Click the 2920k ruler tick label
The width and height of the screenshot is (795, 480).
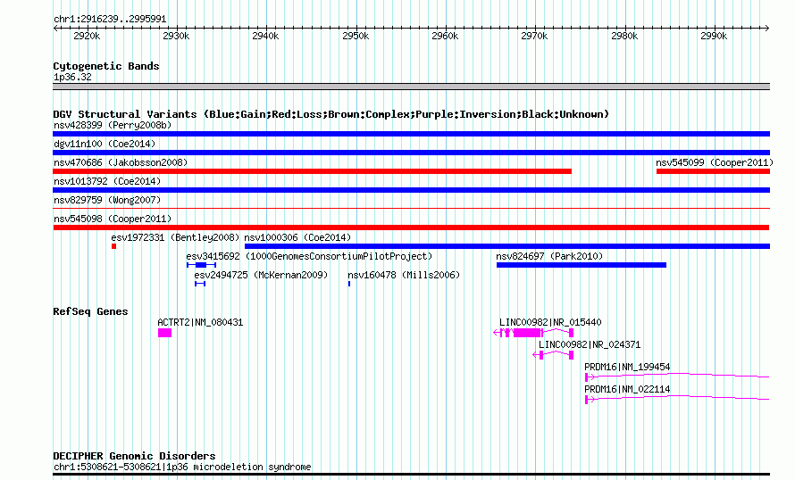click(x=87, y=36)
